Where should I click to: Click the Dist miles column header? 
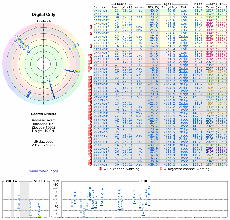pyautogui.click(x=198, y=5)
